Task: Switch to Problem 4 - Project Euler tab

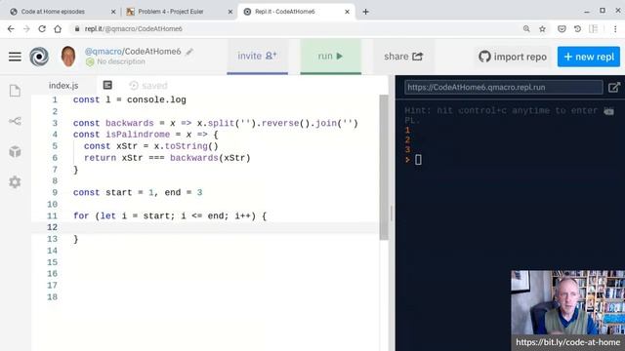Action: (x=171, y=12)
